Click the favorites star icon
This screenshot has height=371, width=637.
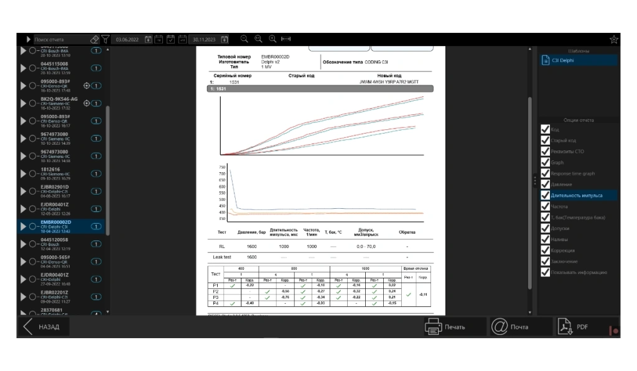point(614,39)
